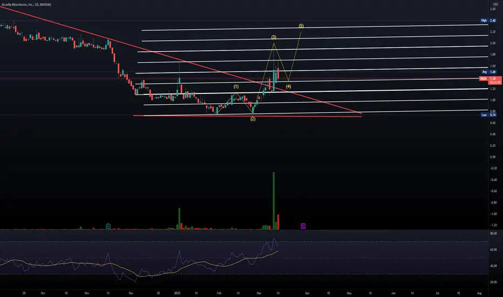Click the May label on time axis
The image size is (503, 297).
(349, 293)
